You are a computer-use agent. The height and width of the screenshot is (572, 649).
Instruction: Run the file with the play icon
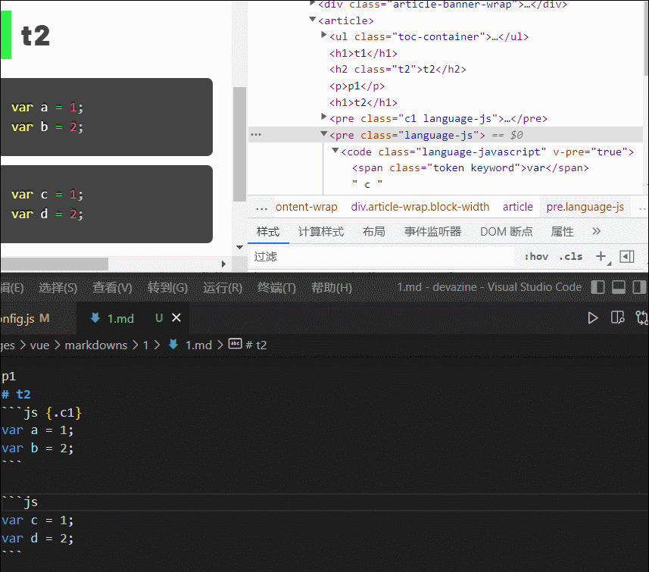pyautogui.click(x=593, y=318)
